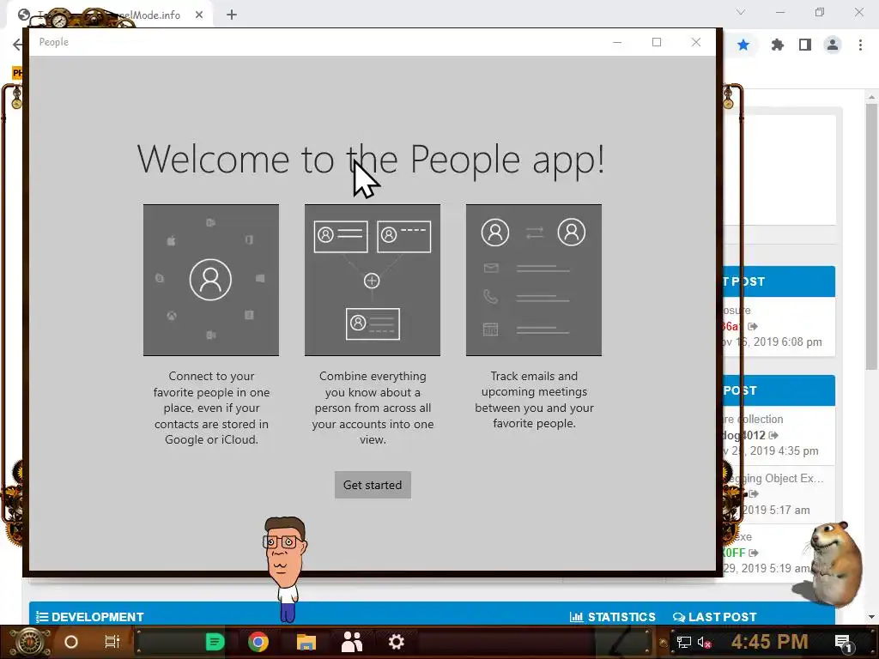Viewport: 879px width, 659px height.
Task: Click the cartoon man with glasses
Action: (x=286, y=569)
